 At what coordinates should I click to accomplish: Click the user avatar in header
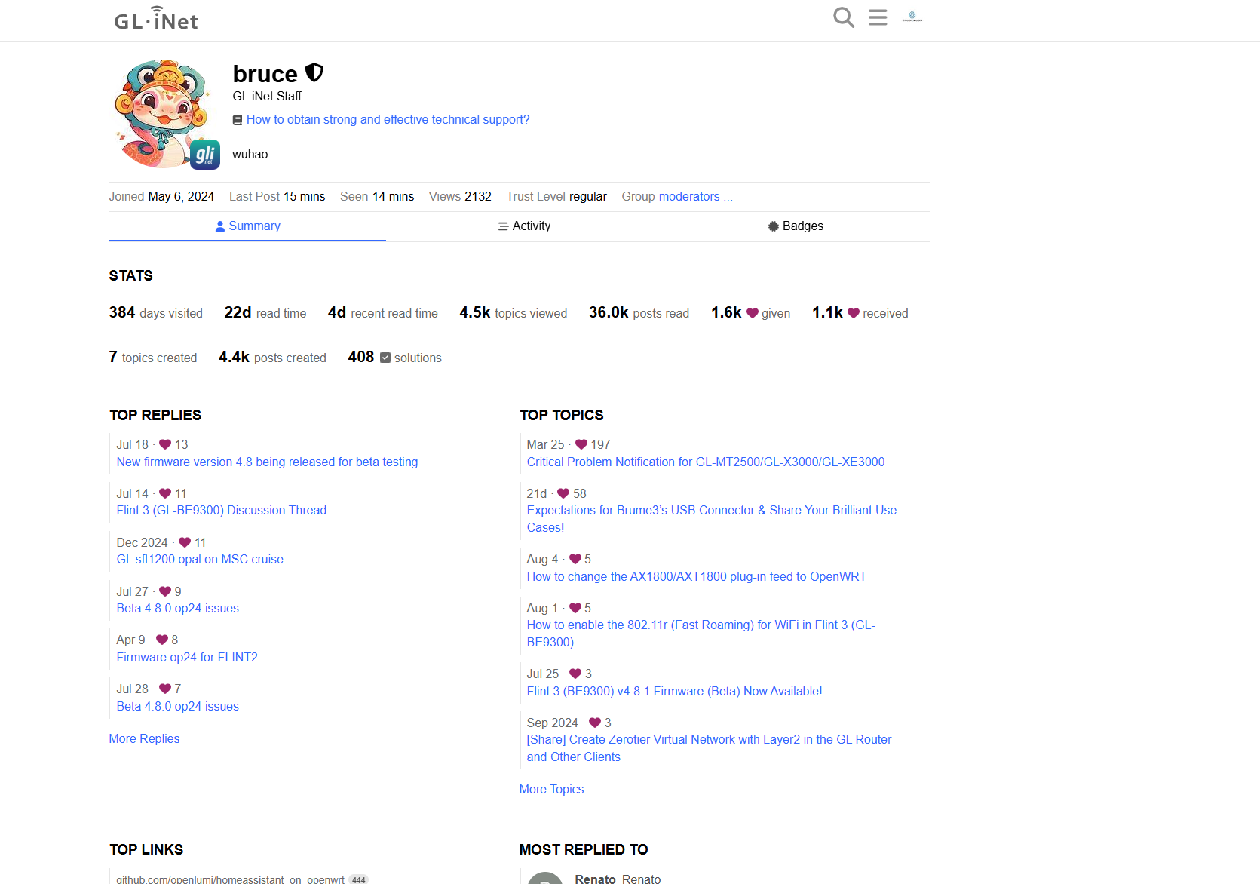(x=912, y=17)
